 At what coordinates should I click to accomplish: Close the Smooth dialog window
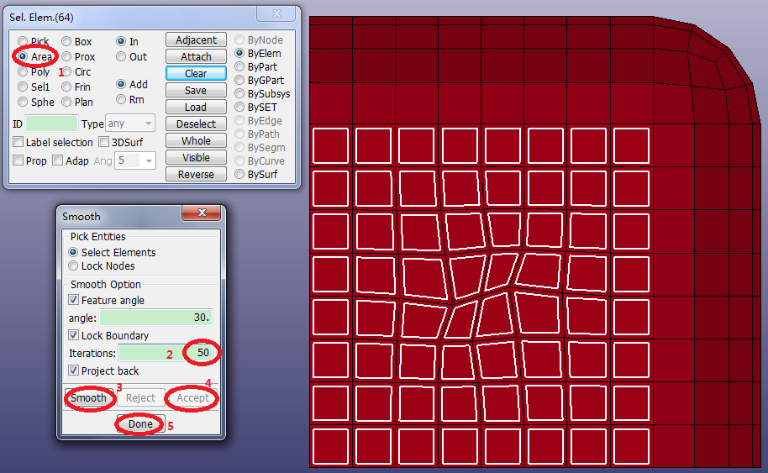click(x=201, y=215)
